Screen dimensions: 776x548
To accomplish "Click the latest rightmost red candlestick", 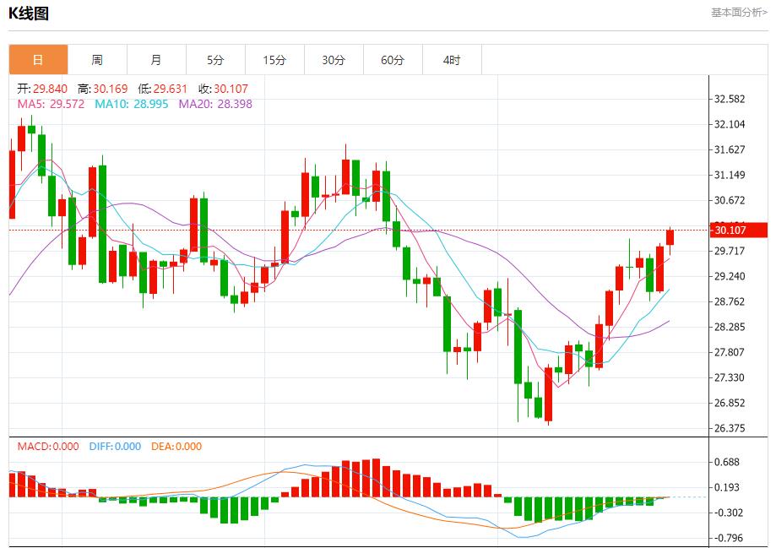I will point(670,237).
